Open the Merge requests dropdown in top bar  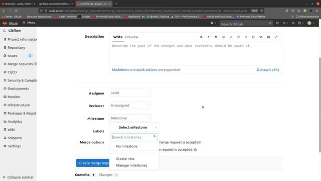point(285,23)
